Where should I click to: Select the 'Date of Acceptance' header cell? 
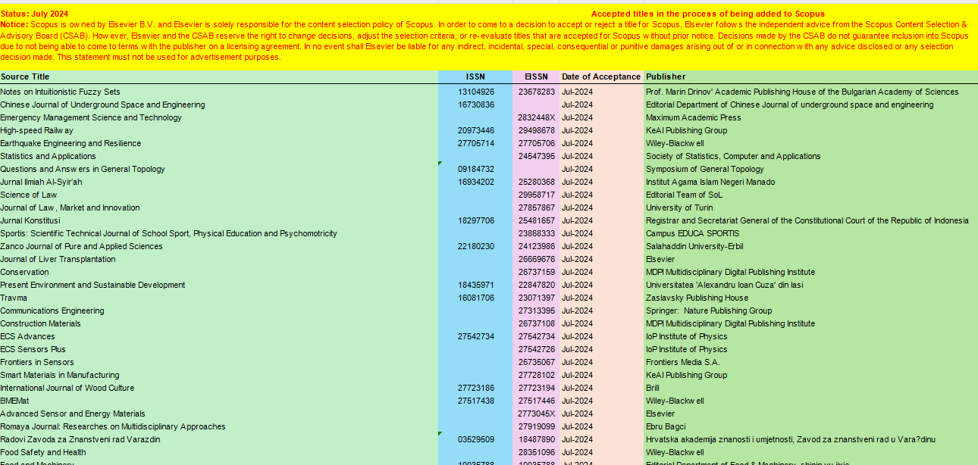pos(601,76)
